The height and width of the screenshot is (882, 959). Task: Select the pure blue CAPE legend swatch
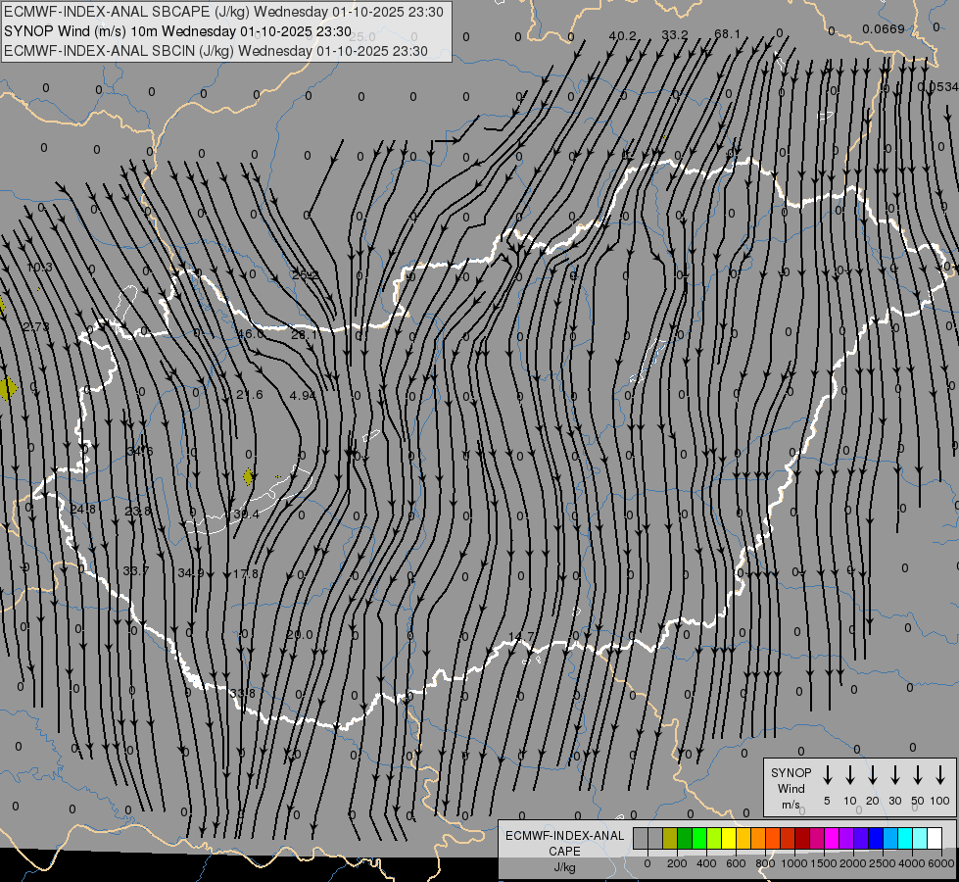[876, 838]
